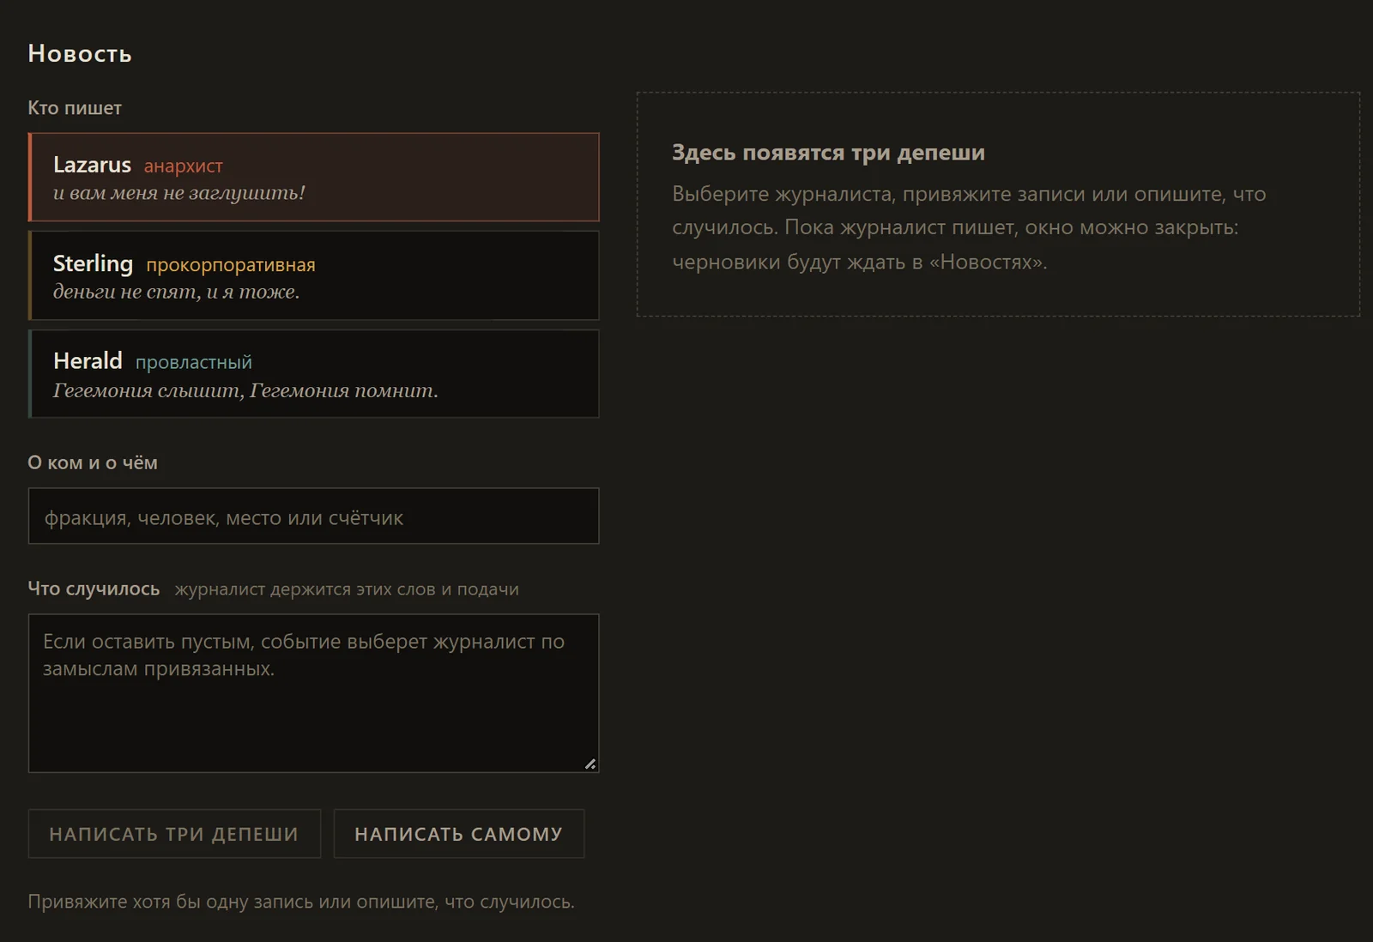
Task: Pick Herald the pro-government journalist
Action: (313, 374)
